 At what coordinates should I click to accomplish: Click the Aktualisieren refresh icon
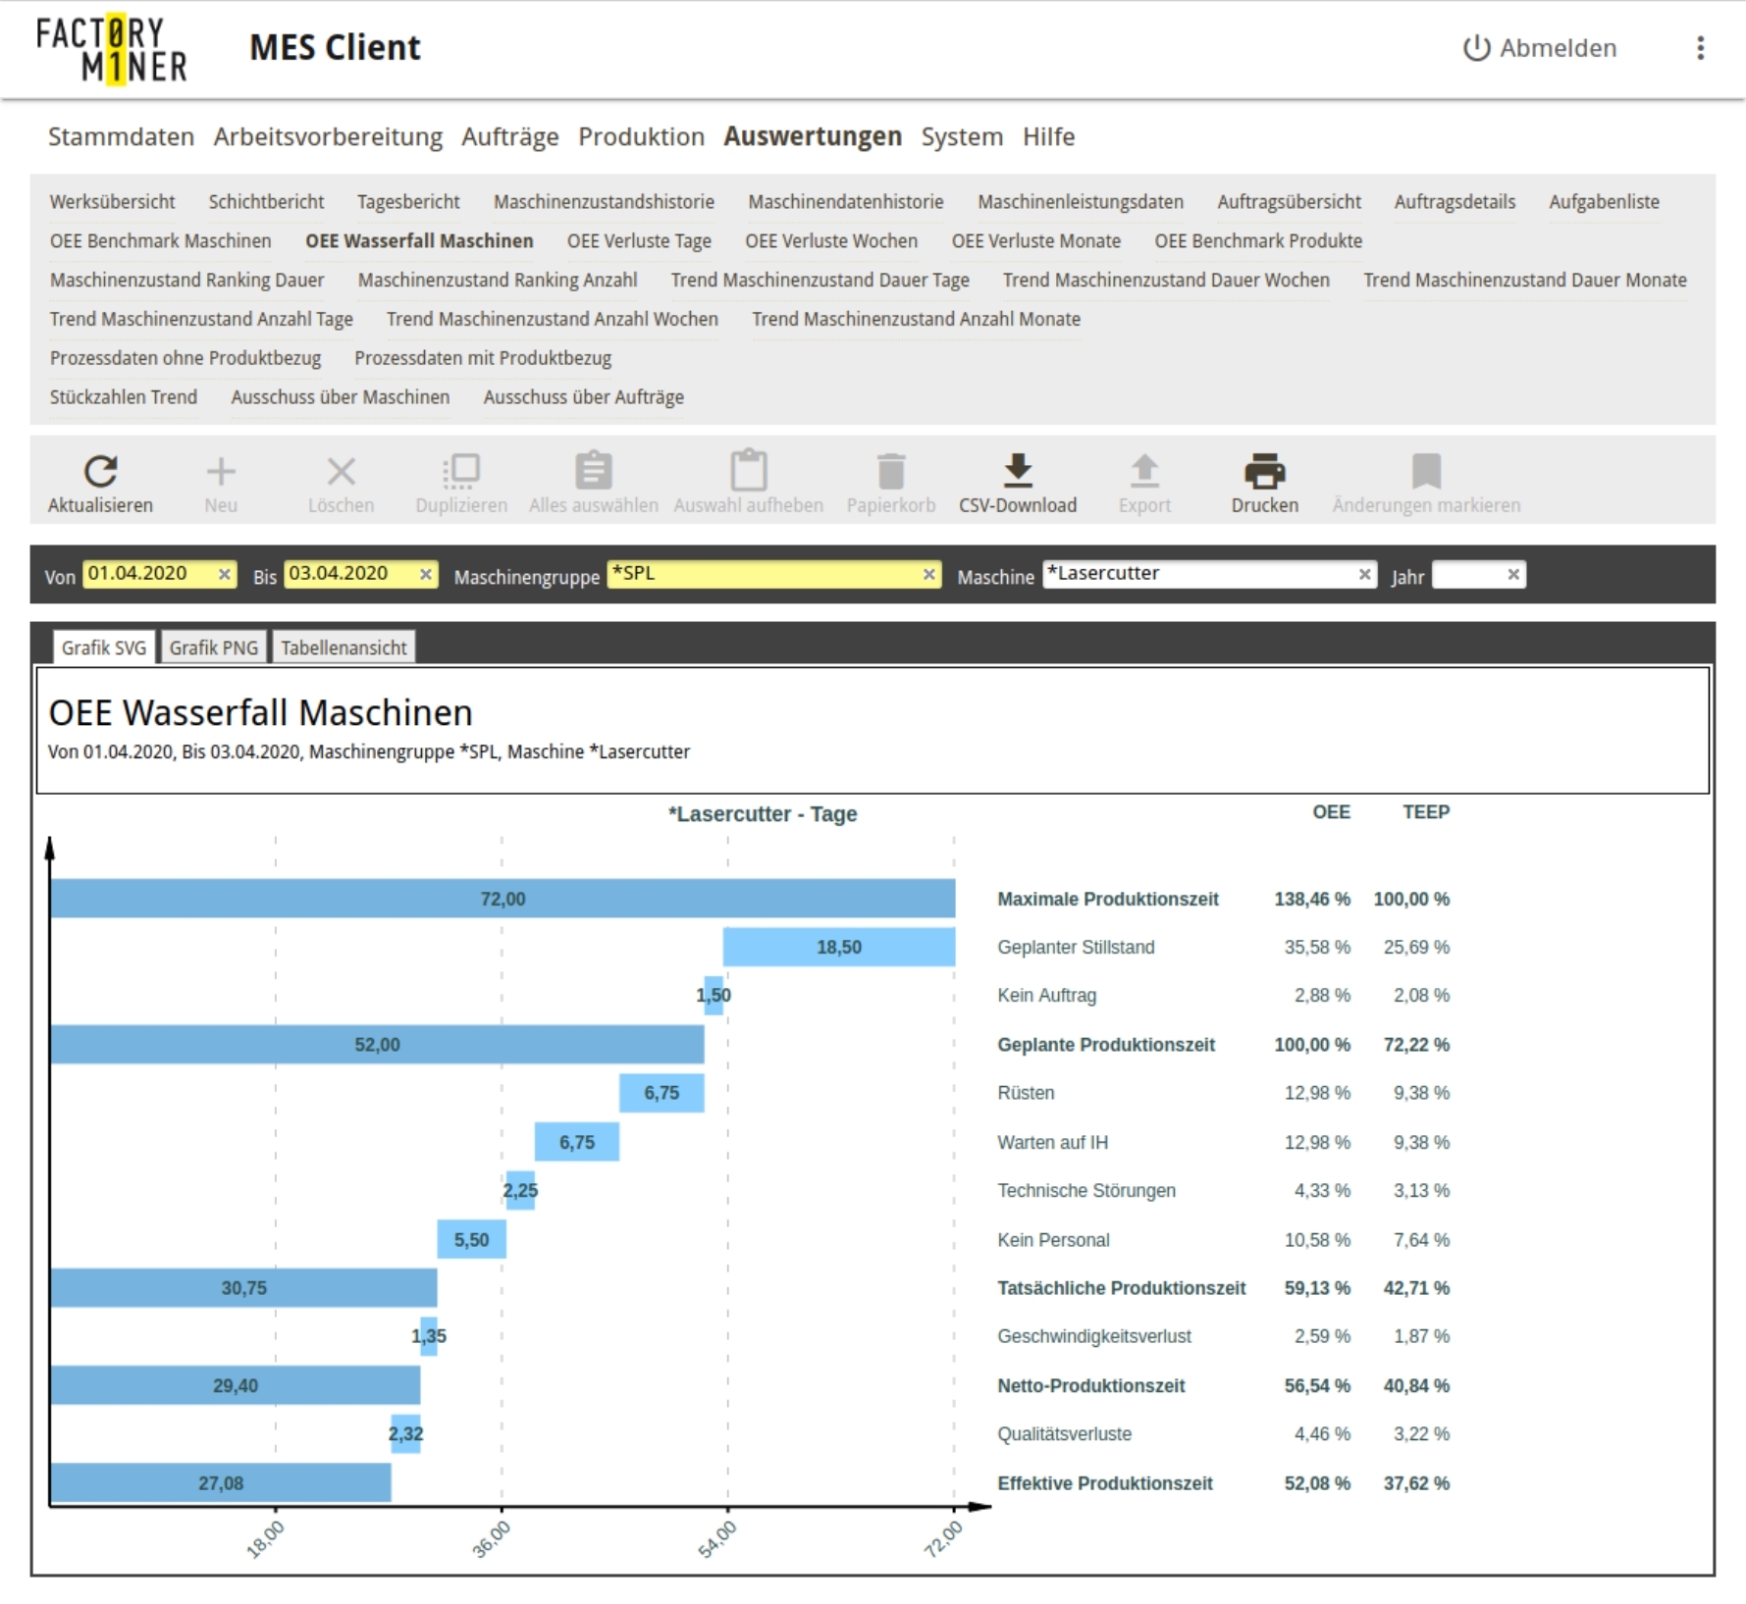(x=100, y=472)
